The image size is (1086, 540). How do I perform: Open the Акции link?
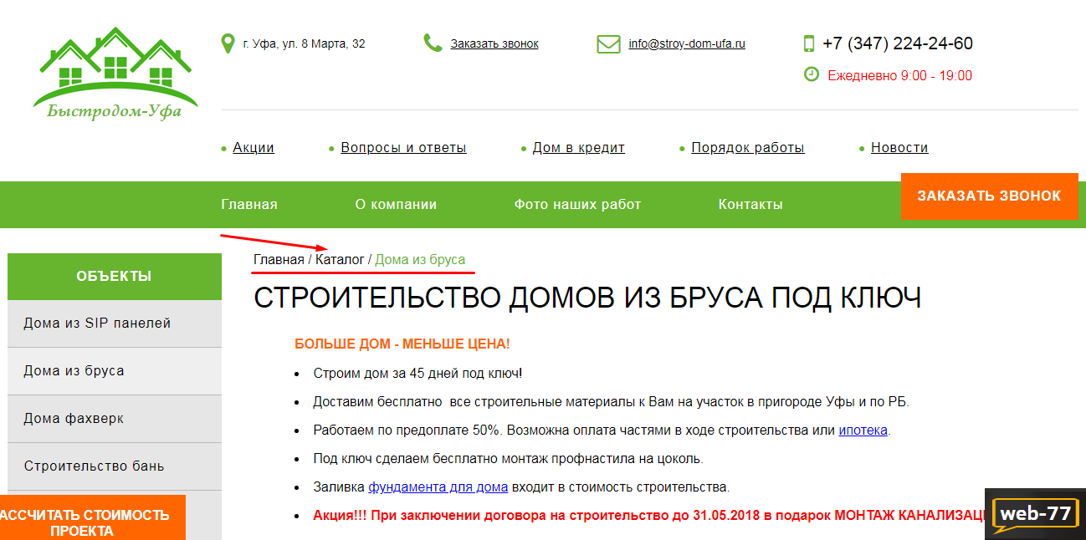(254, 147)
